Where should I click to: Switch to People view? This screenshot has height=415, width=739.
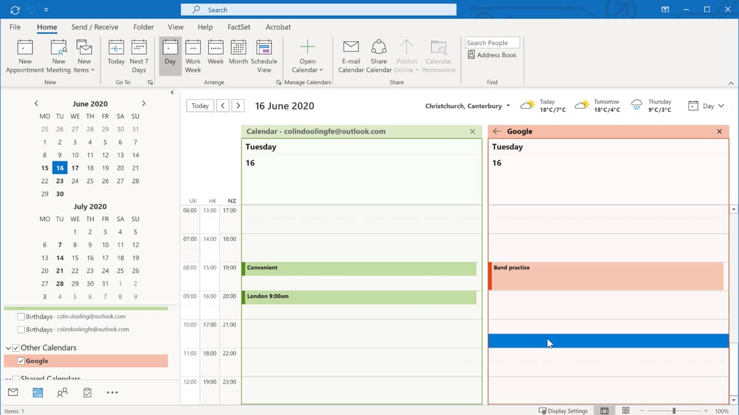[x=62, y=392]
